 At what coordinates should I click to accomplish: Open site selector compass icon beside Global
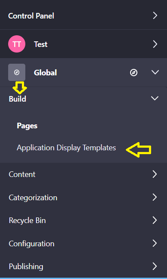coord(134,73)
